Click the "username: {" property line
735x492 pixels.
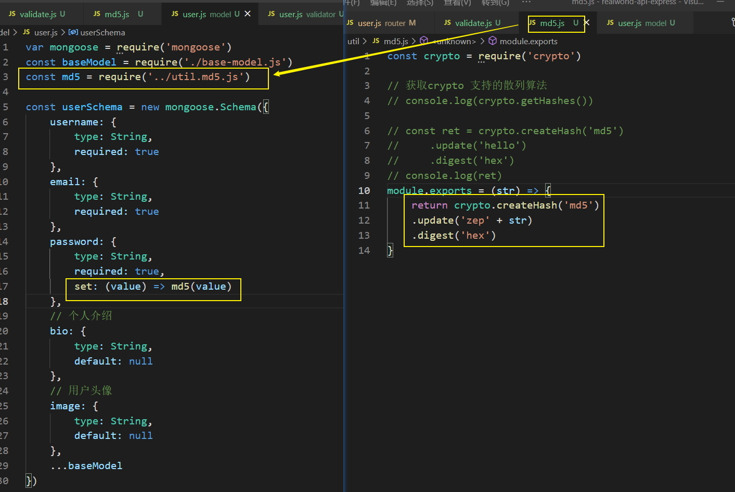(83, 122)
